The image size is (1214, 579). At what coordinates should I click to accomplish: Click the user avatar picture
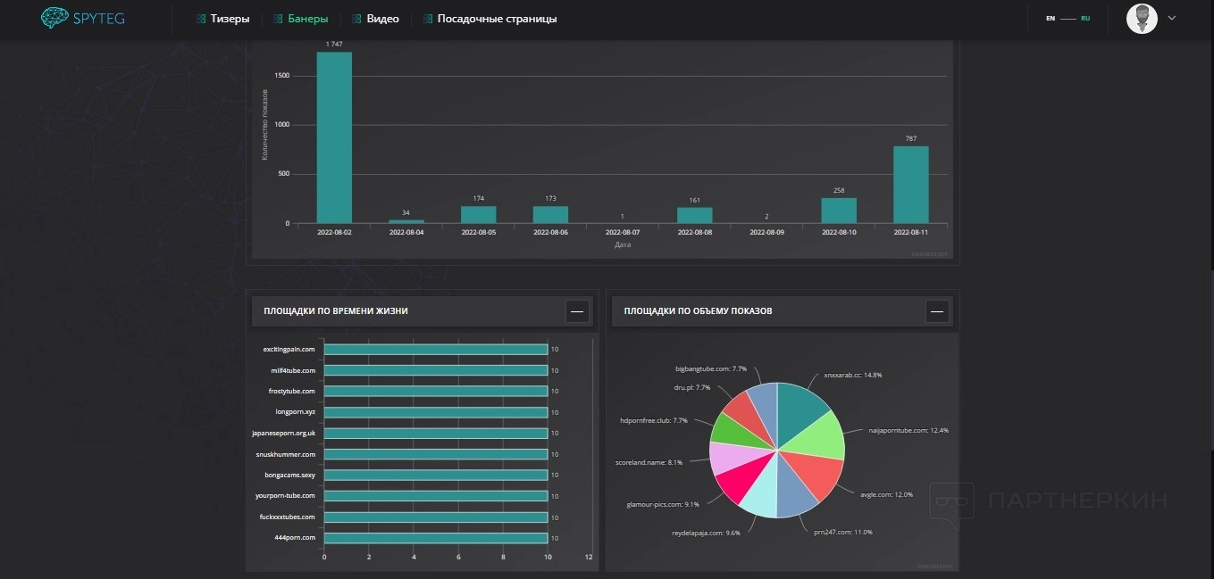click(x=1142, y=19)
